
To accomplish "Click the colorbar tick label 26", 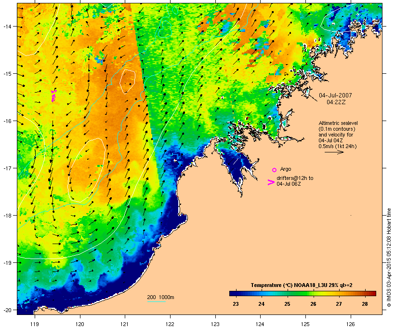I will point(313,304).
